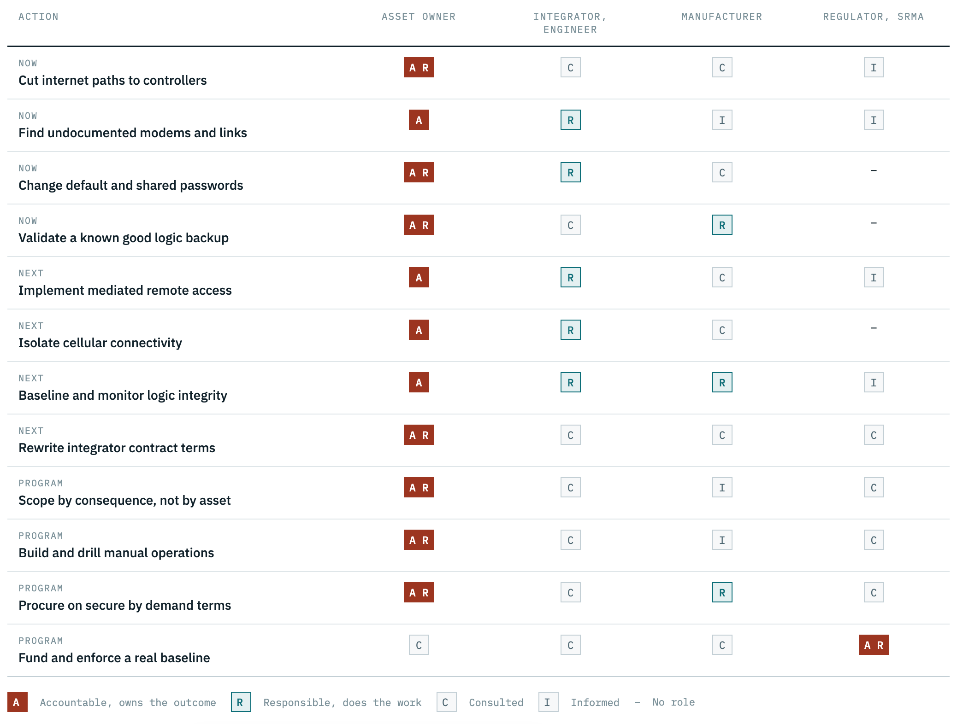Select 'Isolate cellular connectivity' action
The image size is (957, 724).
(100, 343)
